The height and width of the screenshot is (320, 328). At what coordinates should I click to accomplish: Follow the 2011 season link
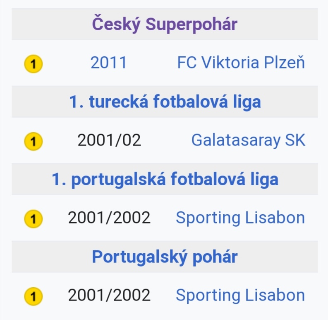coord(108,63)
